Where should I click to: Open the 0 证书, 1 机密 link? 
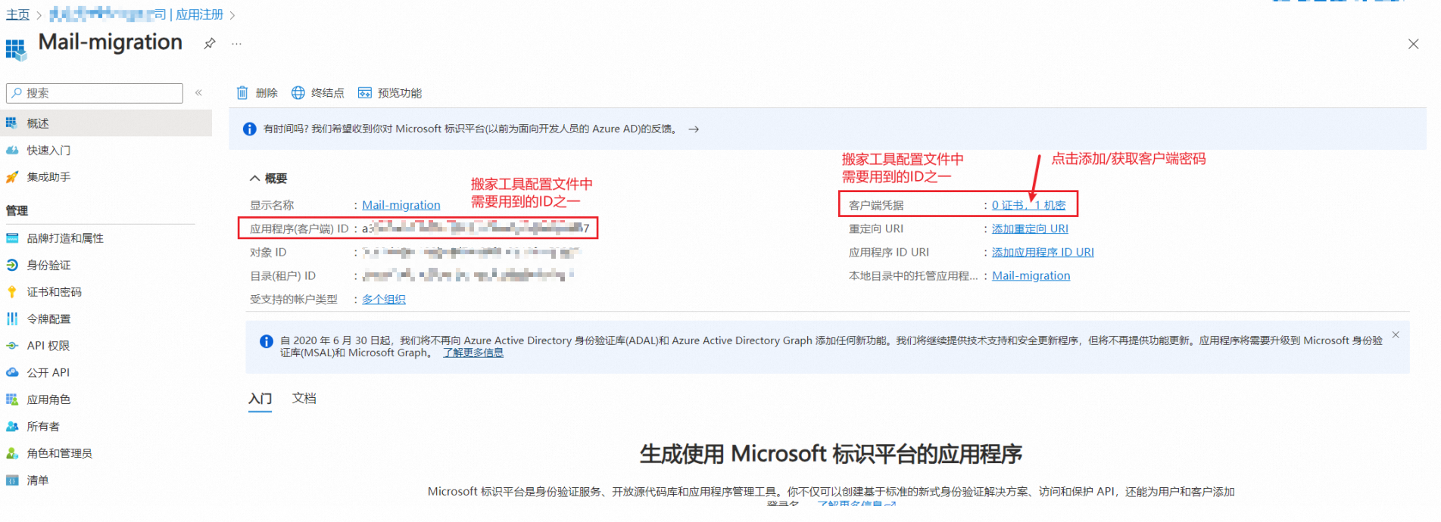[1028, 205]
